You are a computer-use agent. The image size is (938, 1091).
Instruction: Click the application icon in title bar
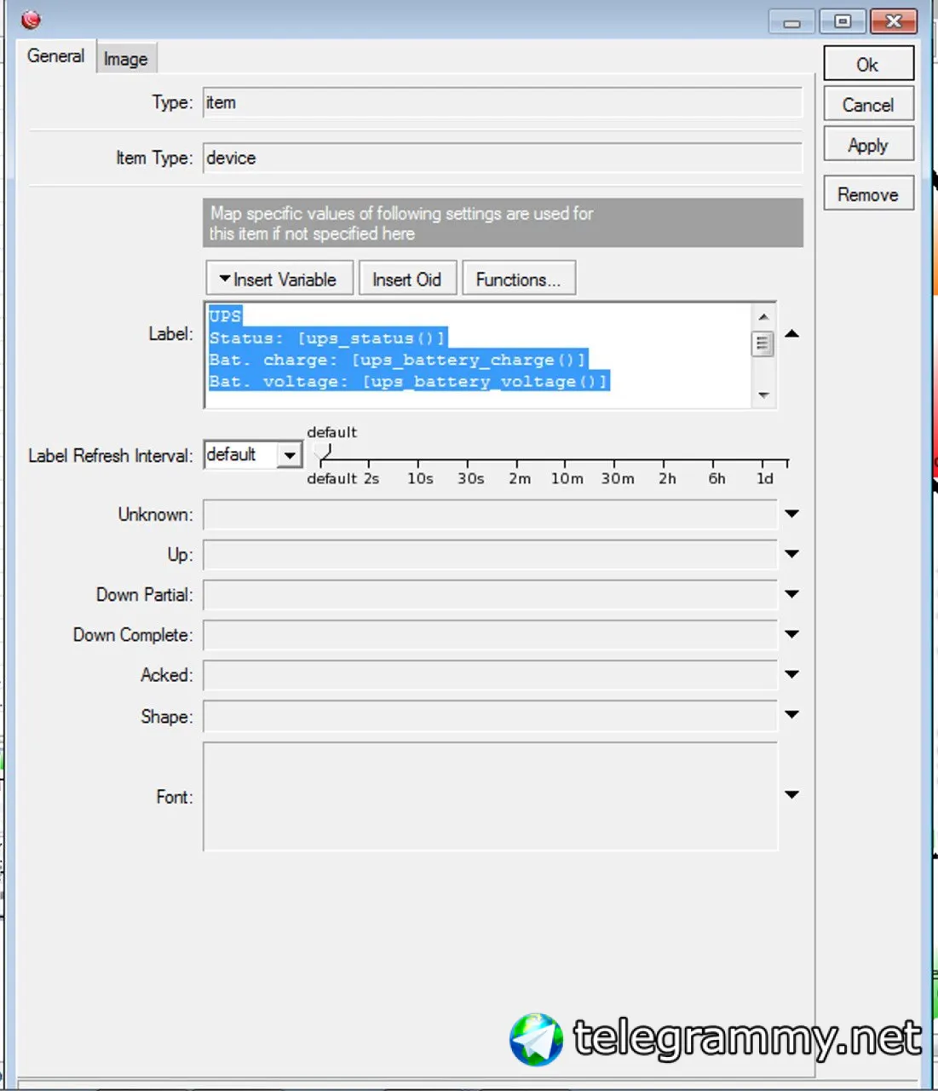pos(32,19)
